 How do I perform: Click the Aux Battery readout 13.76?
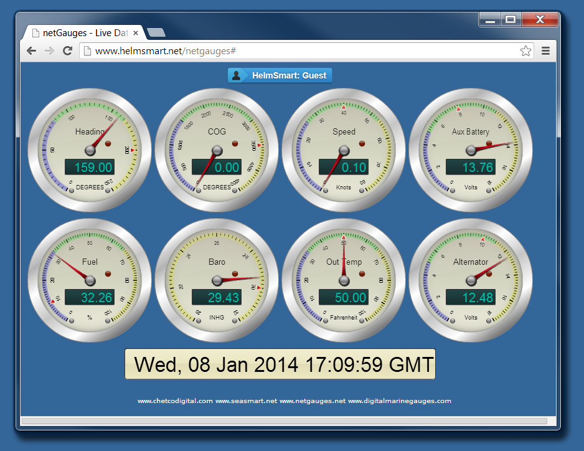coord(471,167)
